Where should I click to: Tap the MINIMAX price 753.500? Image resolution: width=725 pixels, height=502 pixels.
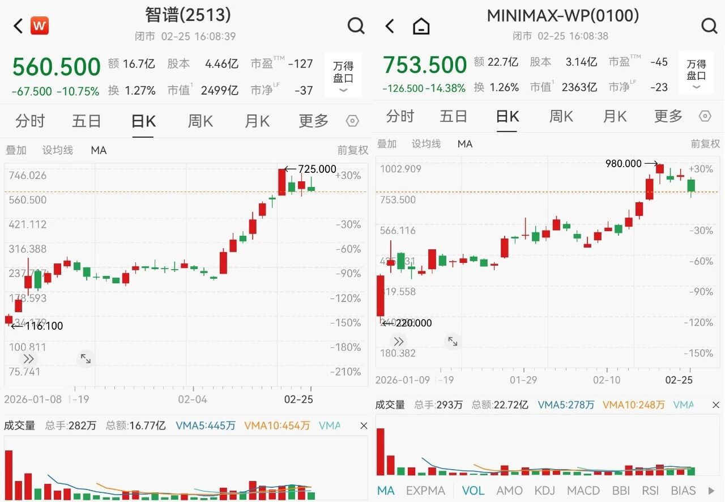pyautogui.click(x=425, y=65)
